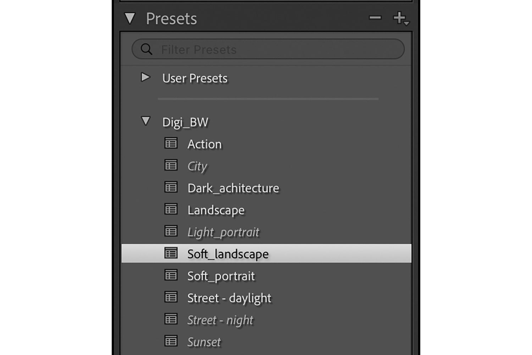Collapse the Presets panel triangle

pyautogui.click(x=130, y=18)
